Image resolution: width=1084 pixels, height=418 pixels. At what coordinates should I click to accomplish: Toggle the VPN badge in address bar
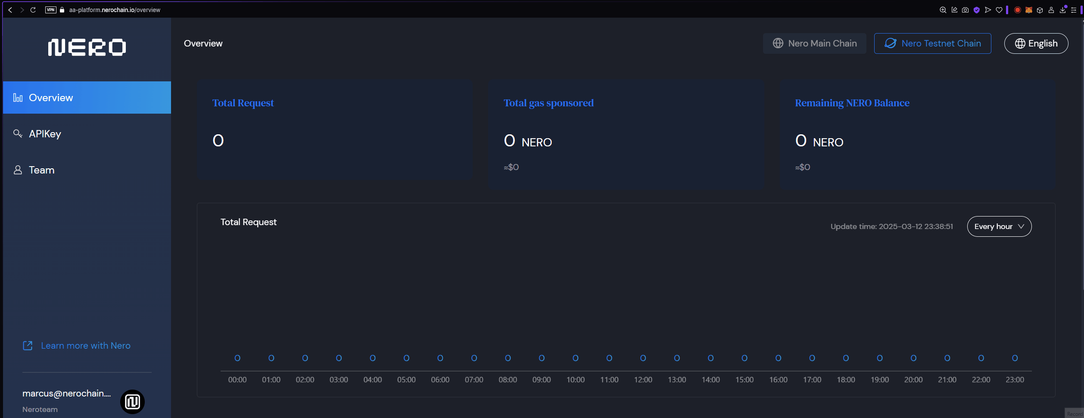point(50,10)
